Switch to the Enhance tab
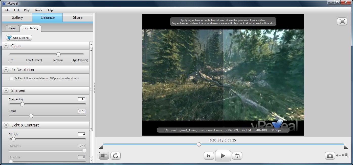The image size is (353, 165). coord(48,17)
